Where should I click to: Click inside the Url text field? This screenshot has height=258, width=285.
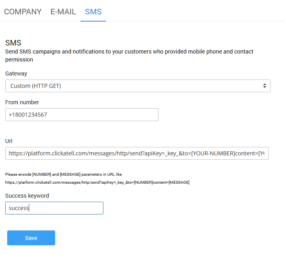coord(137,153)
